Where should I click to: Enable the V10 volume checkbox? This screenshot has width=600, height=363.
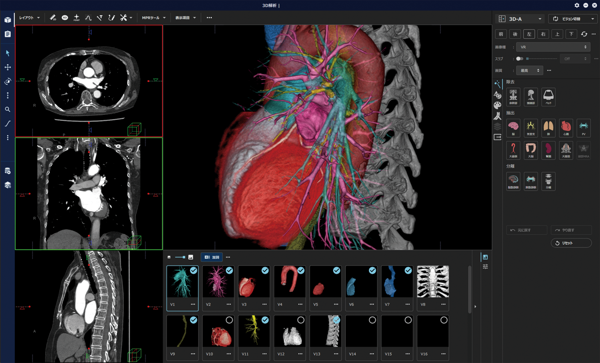click(229, 320)
